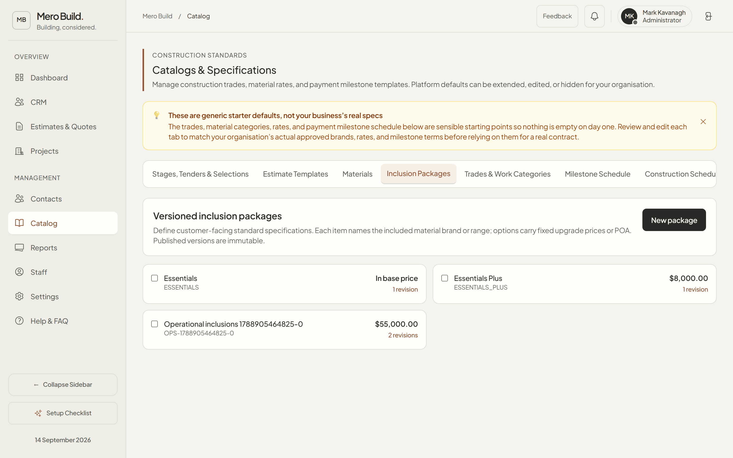Screen dimensions: 733x458
Task: Tick the Essentials package checkbox
Action: [x=154, y=278]
